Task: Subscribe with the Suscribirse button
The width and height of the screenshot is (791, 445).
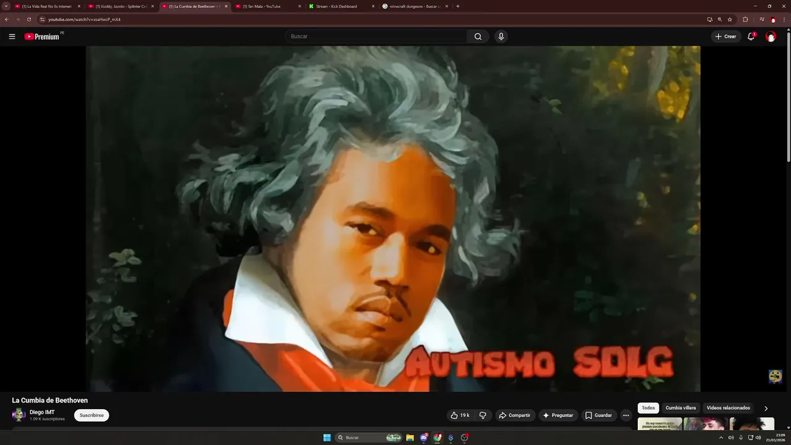Action: point(91,415)
